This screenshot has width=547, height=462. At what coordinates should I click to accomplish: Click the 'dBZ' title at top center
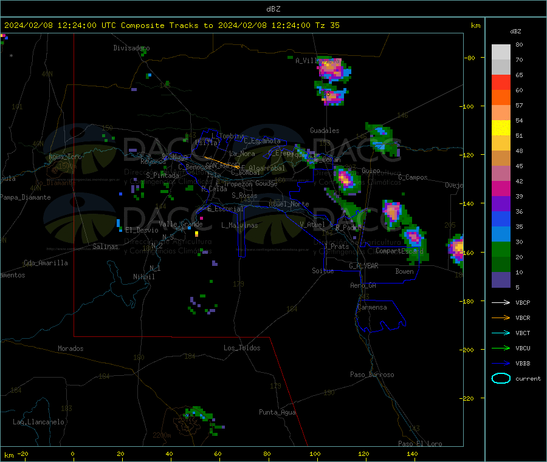point(273,9)
